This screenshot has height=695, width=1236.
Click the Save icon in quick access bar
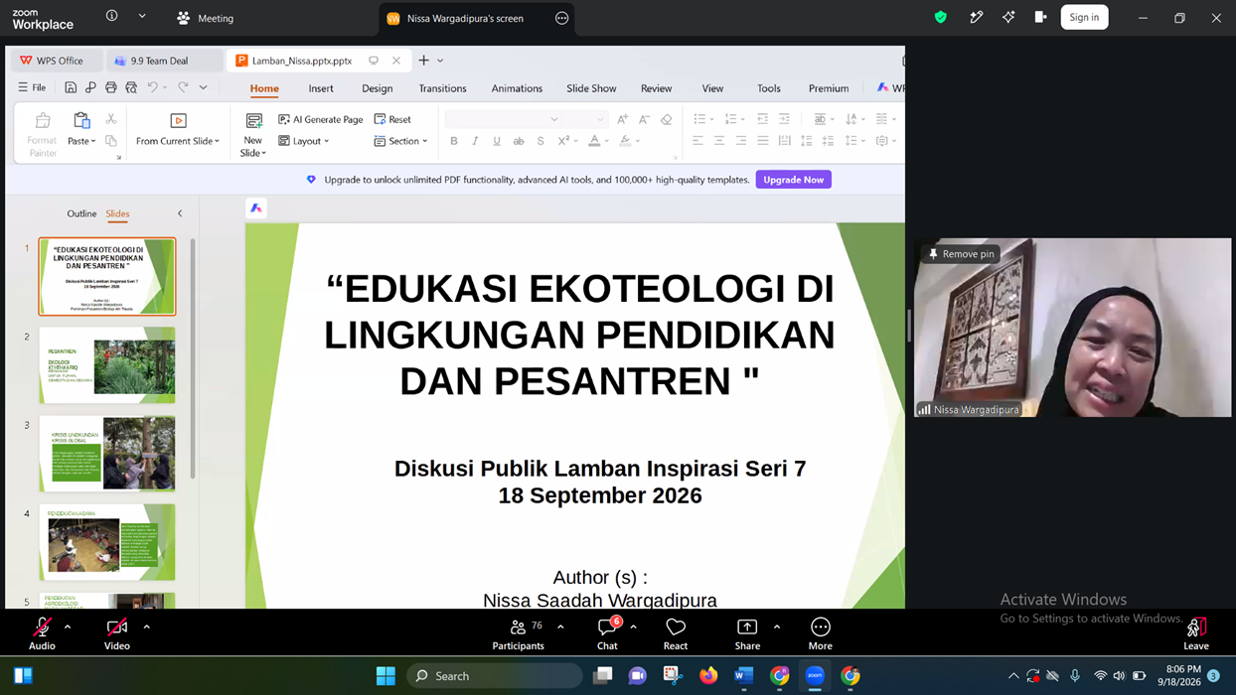pos(71,87)
